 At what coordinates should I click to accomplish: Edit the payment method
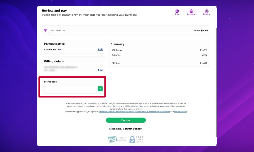[100, 50]
